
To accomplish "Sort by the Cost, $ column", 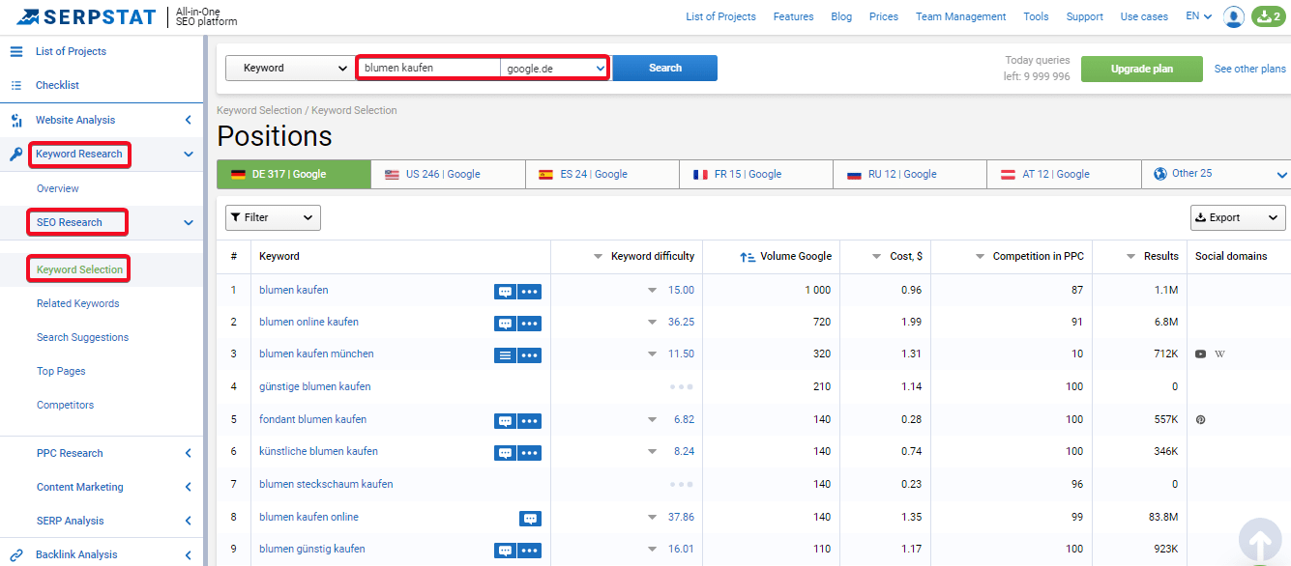I will pos(897,256).
